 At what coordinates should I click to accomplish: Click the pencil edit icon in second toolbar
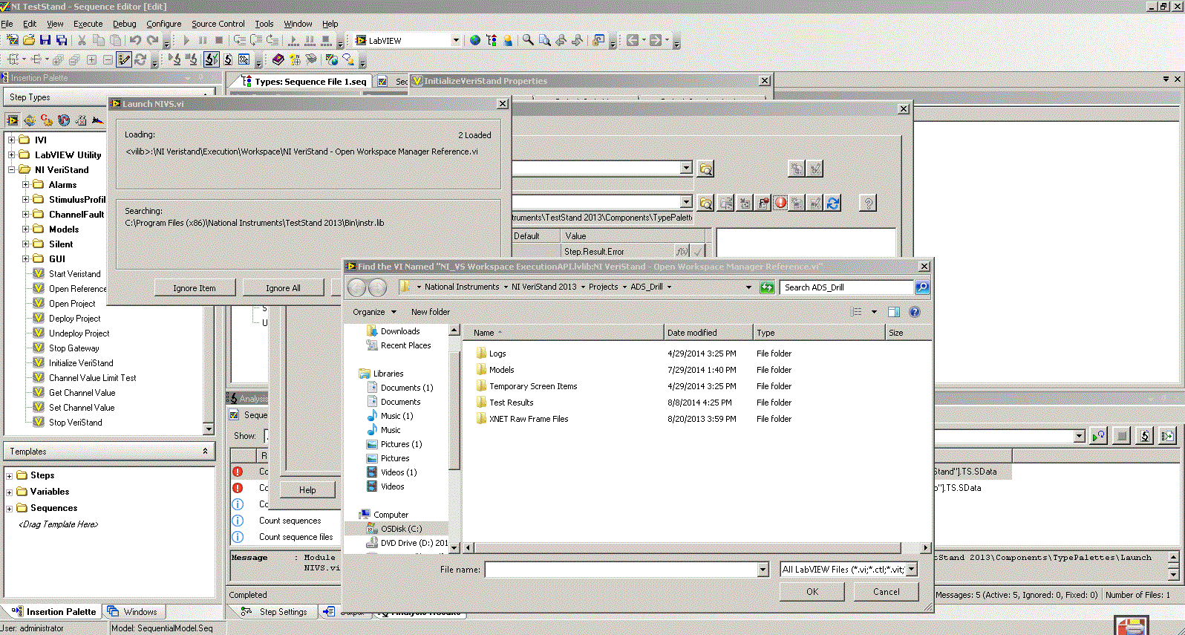125,59
